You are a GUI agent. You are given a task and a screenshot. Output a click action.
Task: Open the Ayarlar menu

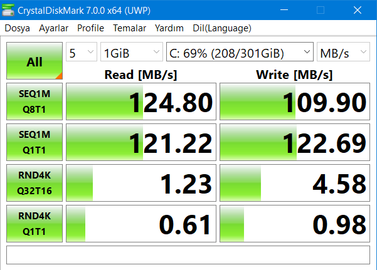tap(53, 28)
